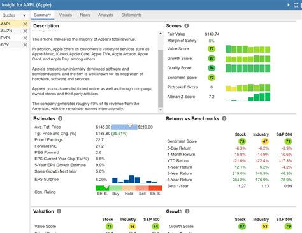Click the Stock YTD Return -21.0% value
Image resolution: width=302 pixels, height=233 pixels.
pyautogui.click(x=240, y=161)
